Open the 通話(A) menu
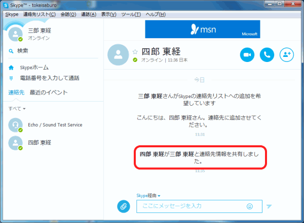Viewport: 304px width, 223px height. click(x=89, y=14)
